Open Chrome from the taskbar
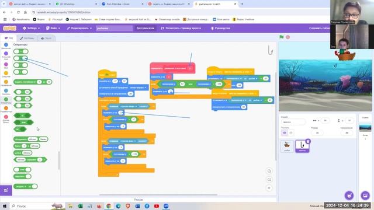This screenshot has height=210, width=374. 109,206
